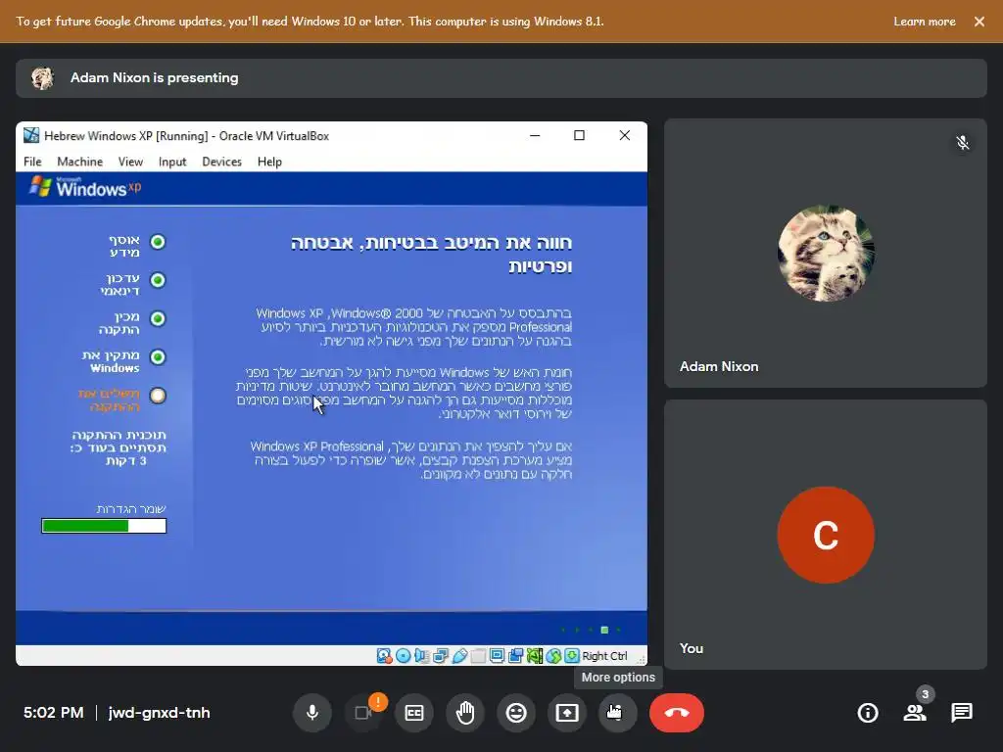Click muted mic icon on Adam's tile

963,143
